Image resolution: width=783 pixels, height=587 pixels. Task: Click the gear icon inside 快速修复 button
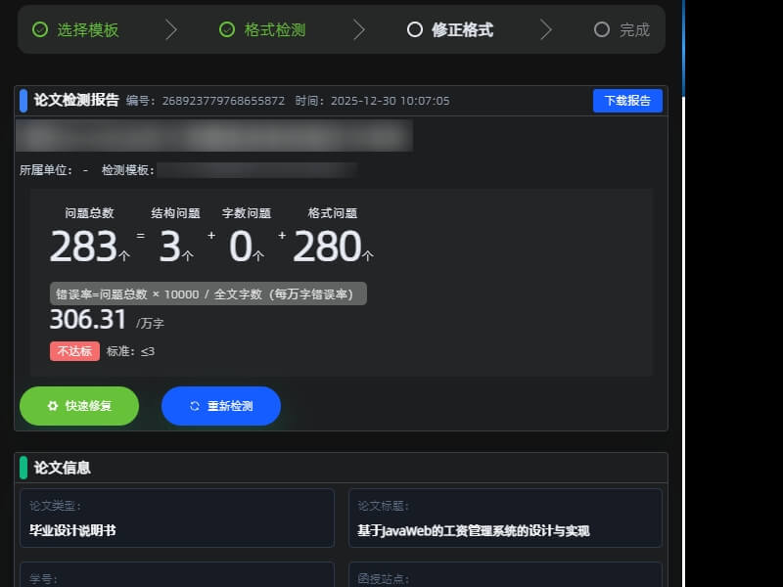click(54, 406)
